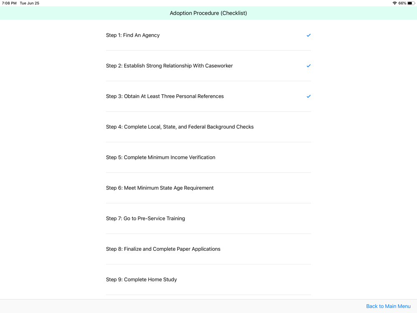This screenshot has width=417, height=313.
Task: Select Step 4 background checks row
Action: coord(180,127)
